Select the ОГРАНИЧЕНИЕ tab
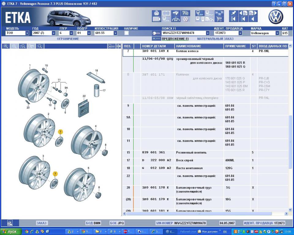This screenshot has width=294, height=235. (x=68, y=39)
